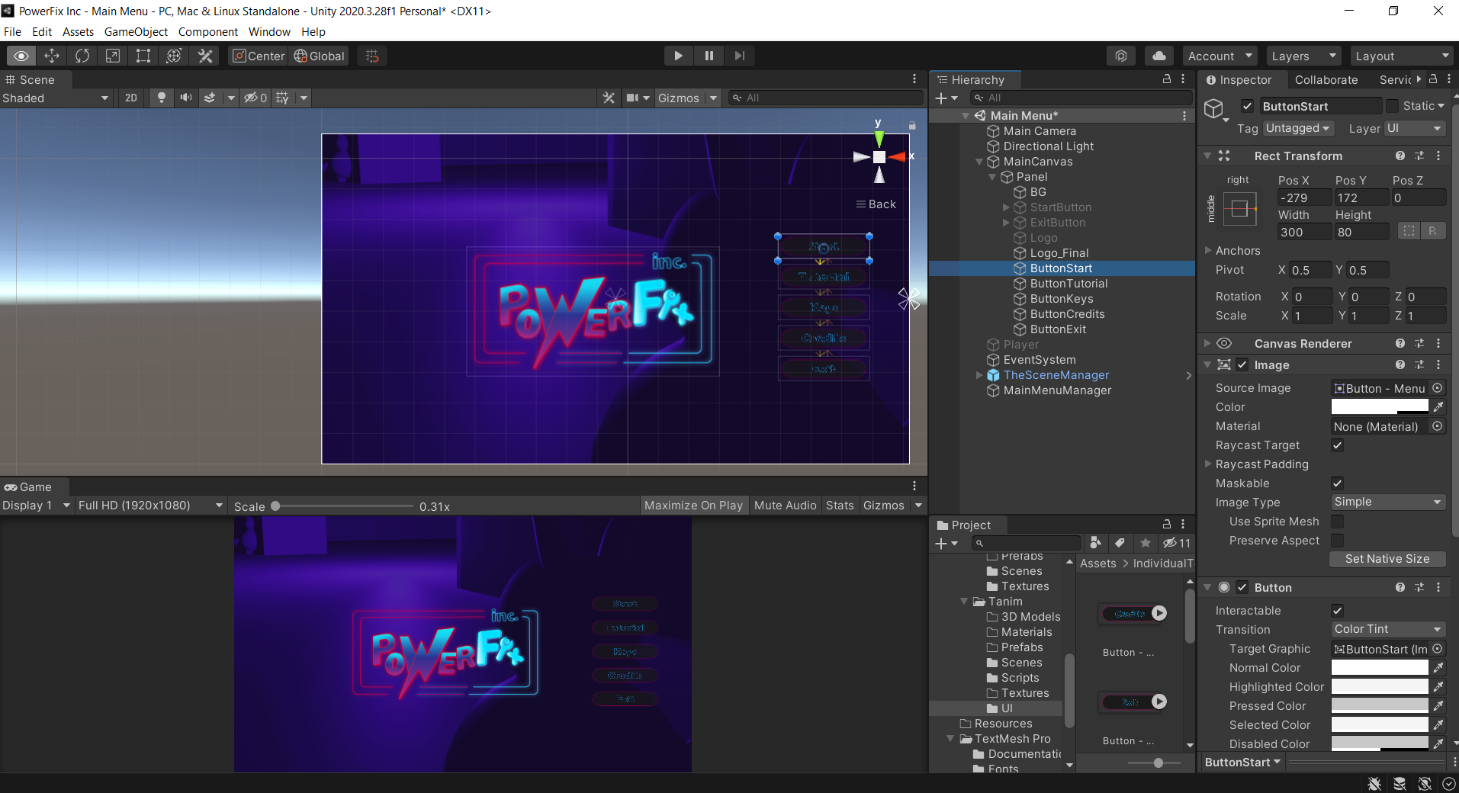Open Rect Transform help icon
This screenshot has width=1459, height=793.
pos(1400,156)
